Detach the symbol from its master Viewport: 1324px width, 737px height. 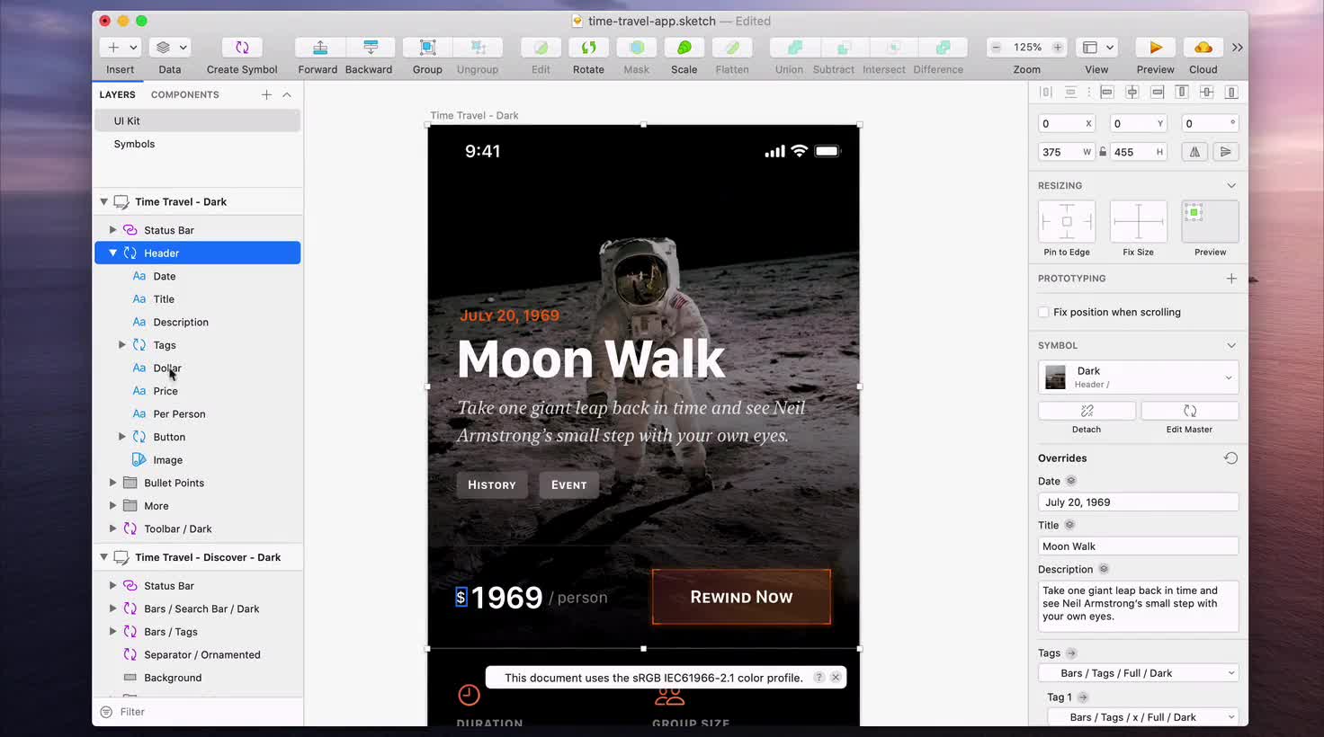coord(1087,411)
